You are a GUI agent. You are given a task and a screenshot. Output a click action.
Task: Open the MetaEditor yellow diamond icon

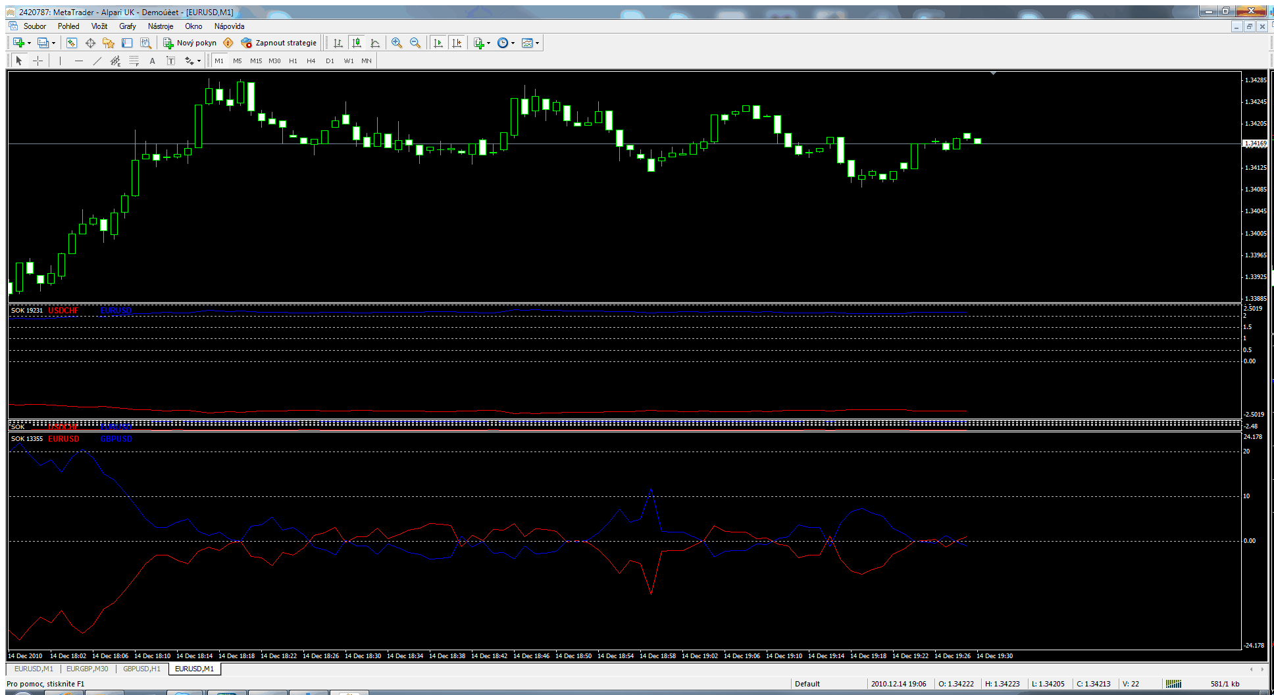click(x=228, y=43)
